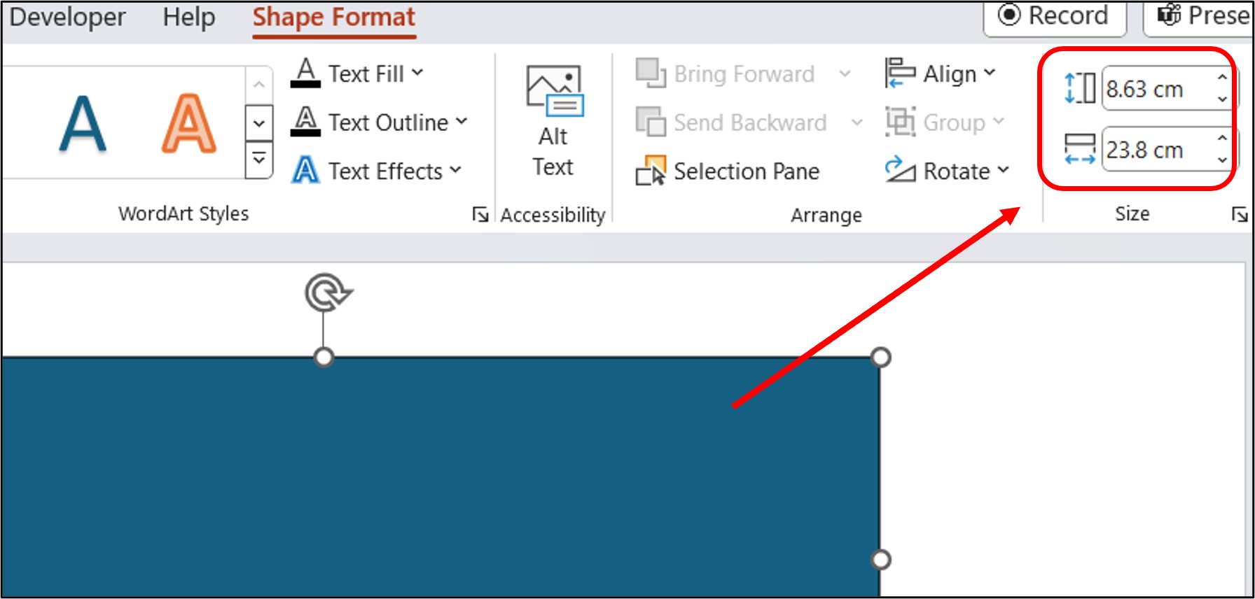Switch to the Developer tab
This screenshot has width=1255, height=599.
coord(67,17)
